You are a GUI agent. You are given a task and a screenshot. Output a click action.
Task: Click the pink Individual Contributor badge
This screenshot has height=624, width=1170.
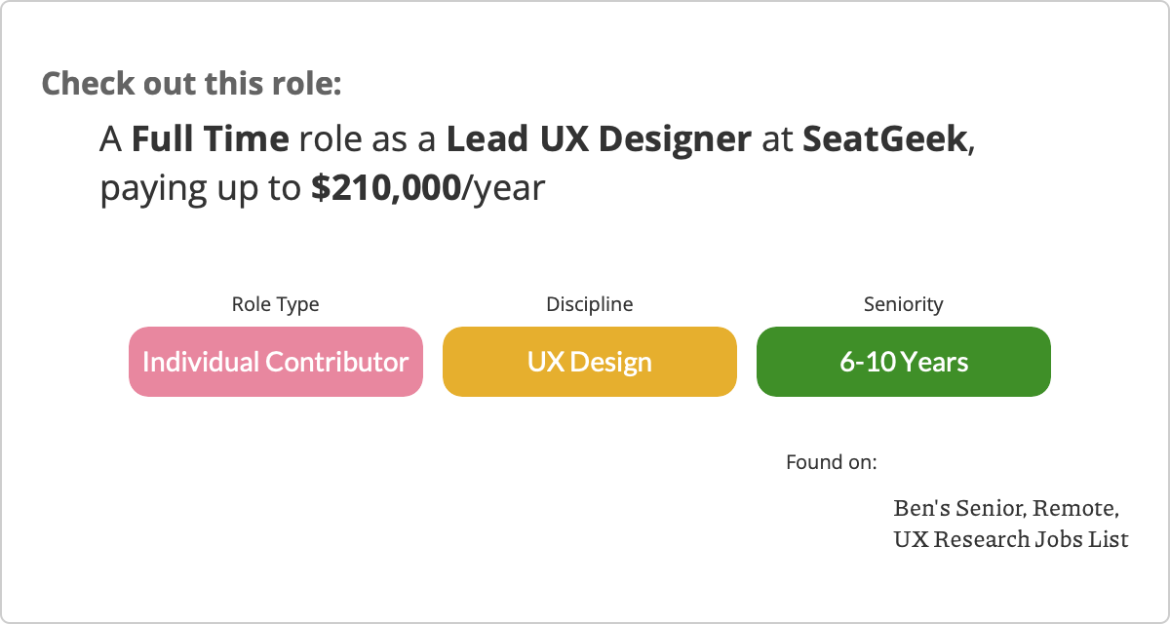[275, 362]
